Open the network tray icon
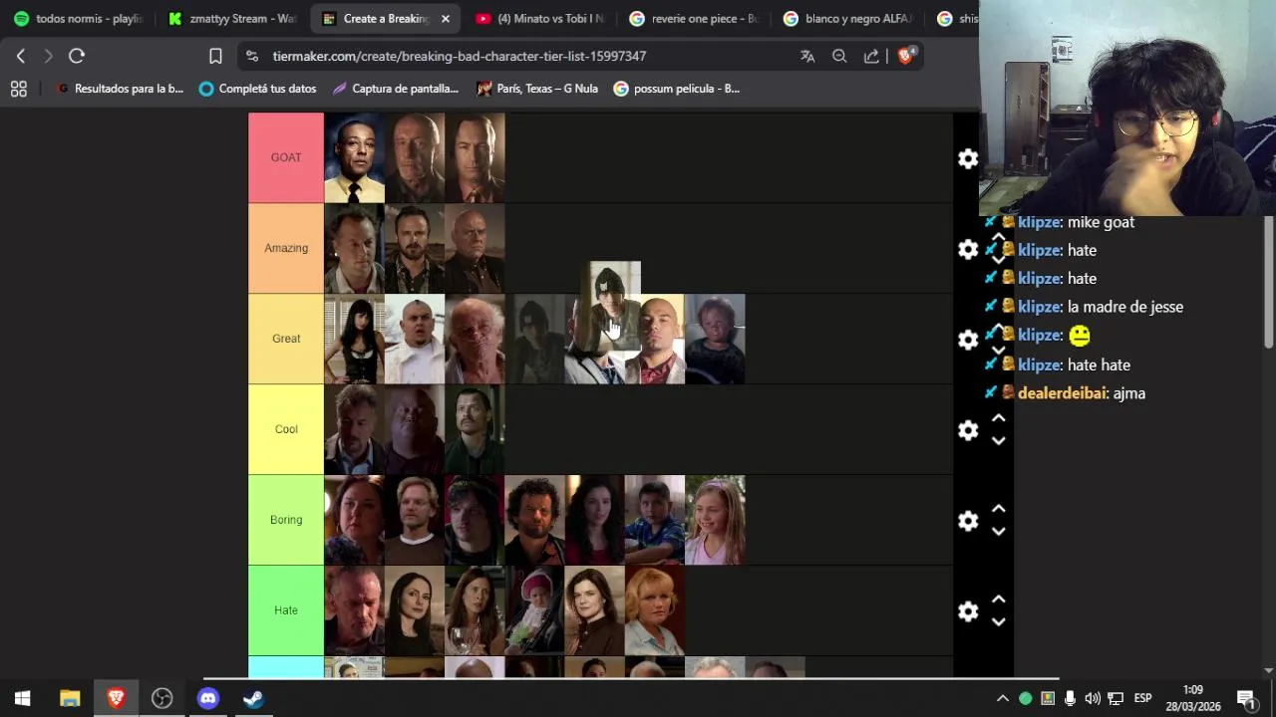Image resolution: width=1276 pixels, height=717 pixels. pos(1116,698)
